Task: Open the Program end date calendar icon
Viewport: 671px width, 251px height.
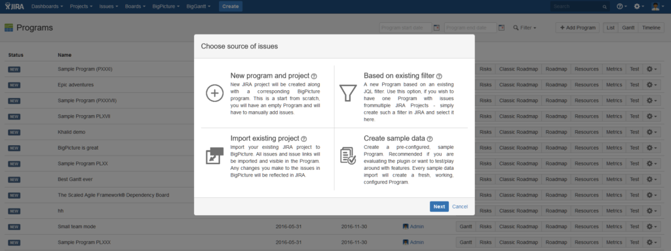Action: [501, 27]
